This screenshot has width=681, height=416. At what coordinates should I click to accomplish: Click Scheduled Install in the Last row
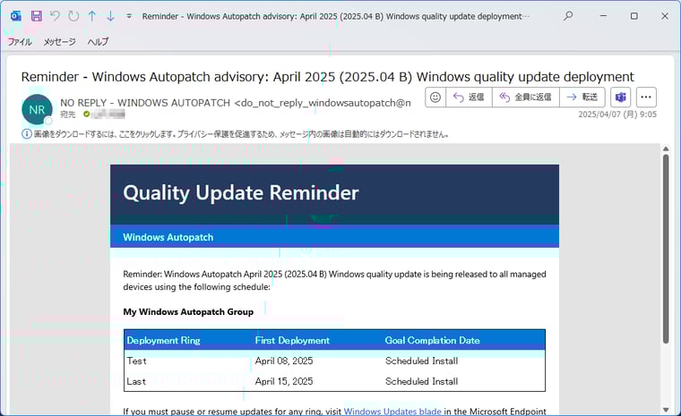point(422,381)
